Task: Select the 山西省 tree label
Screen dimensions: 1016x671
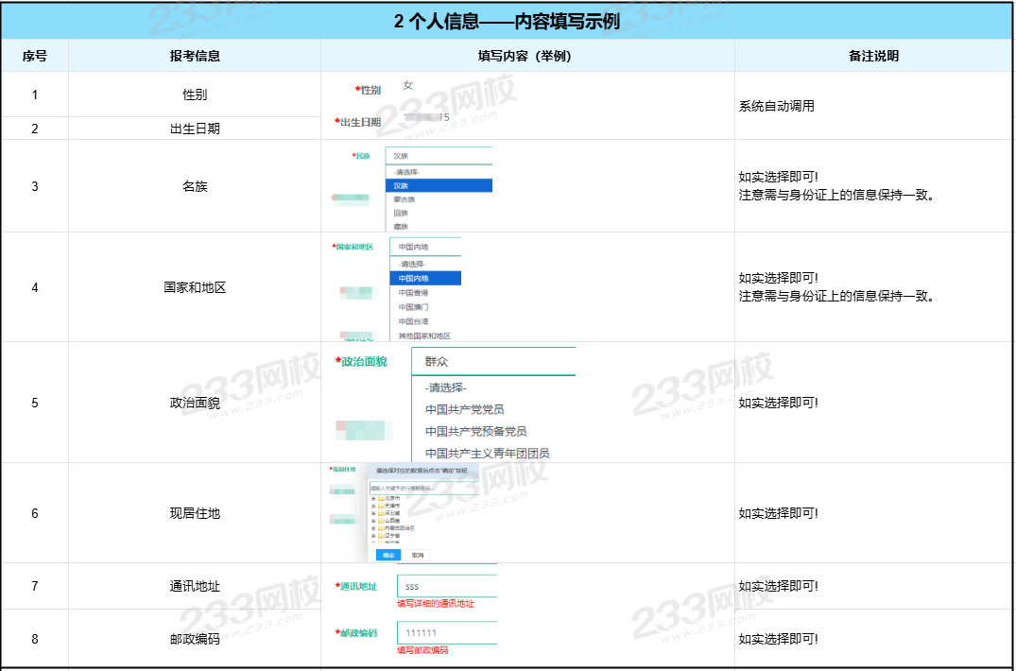Action: pos(392,521)
